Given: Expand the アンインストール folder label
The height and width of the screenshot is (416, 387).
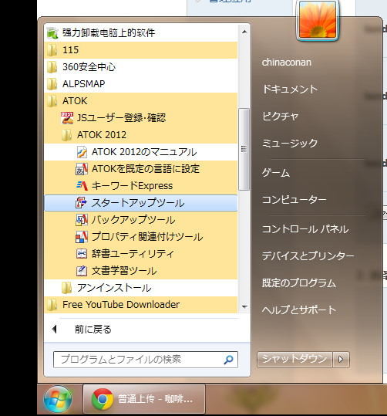Looking at the screenshot, I should point(114,288).
